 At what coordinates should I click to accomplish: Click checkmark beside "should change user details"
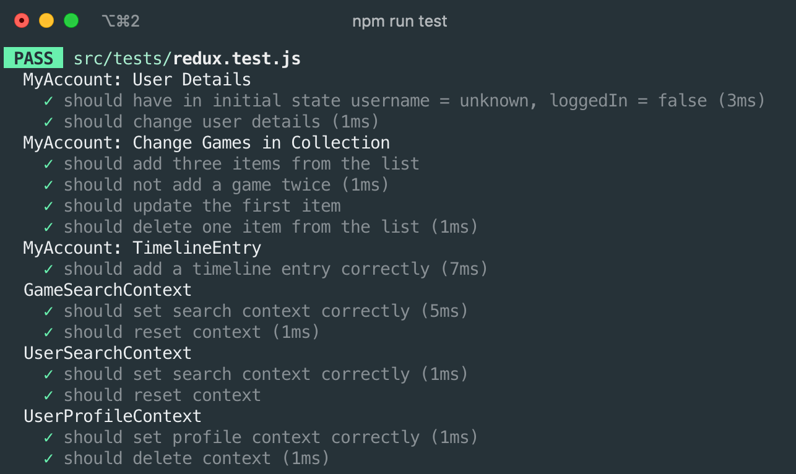[x=48, y=122]
